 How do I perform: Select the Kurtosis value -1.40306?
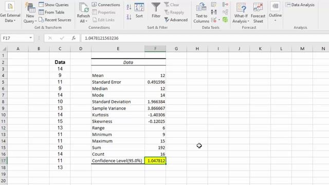[x=155, y=115]
